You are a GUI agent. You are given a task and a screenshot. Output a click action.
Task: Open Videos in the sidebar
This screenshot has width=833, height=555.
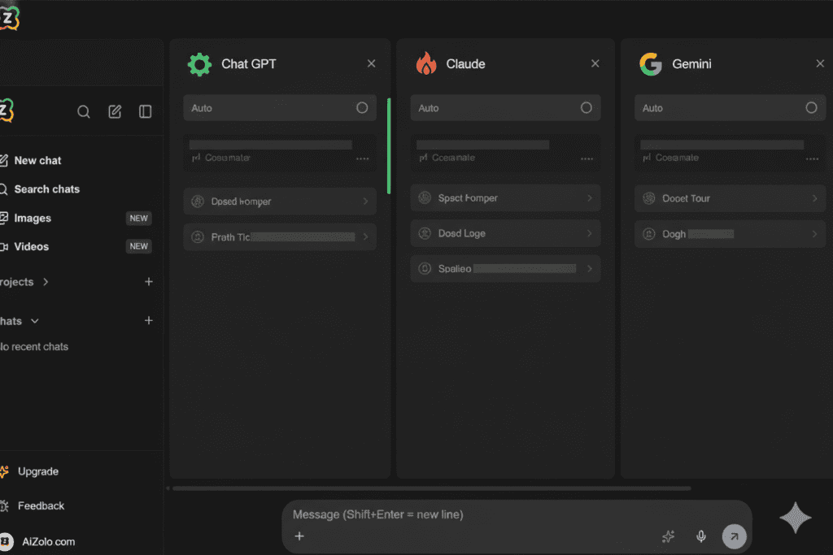(31, 246)
